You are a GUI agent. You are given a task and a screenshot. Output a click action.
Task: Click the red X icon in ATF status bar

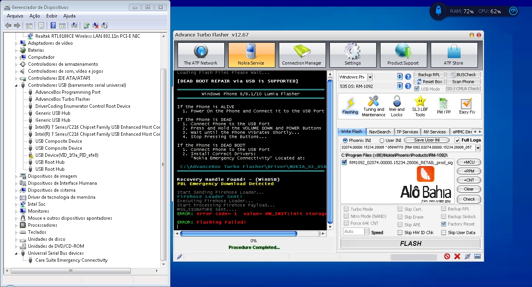[x=457, y=256]
